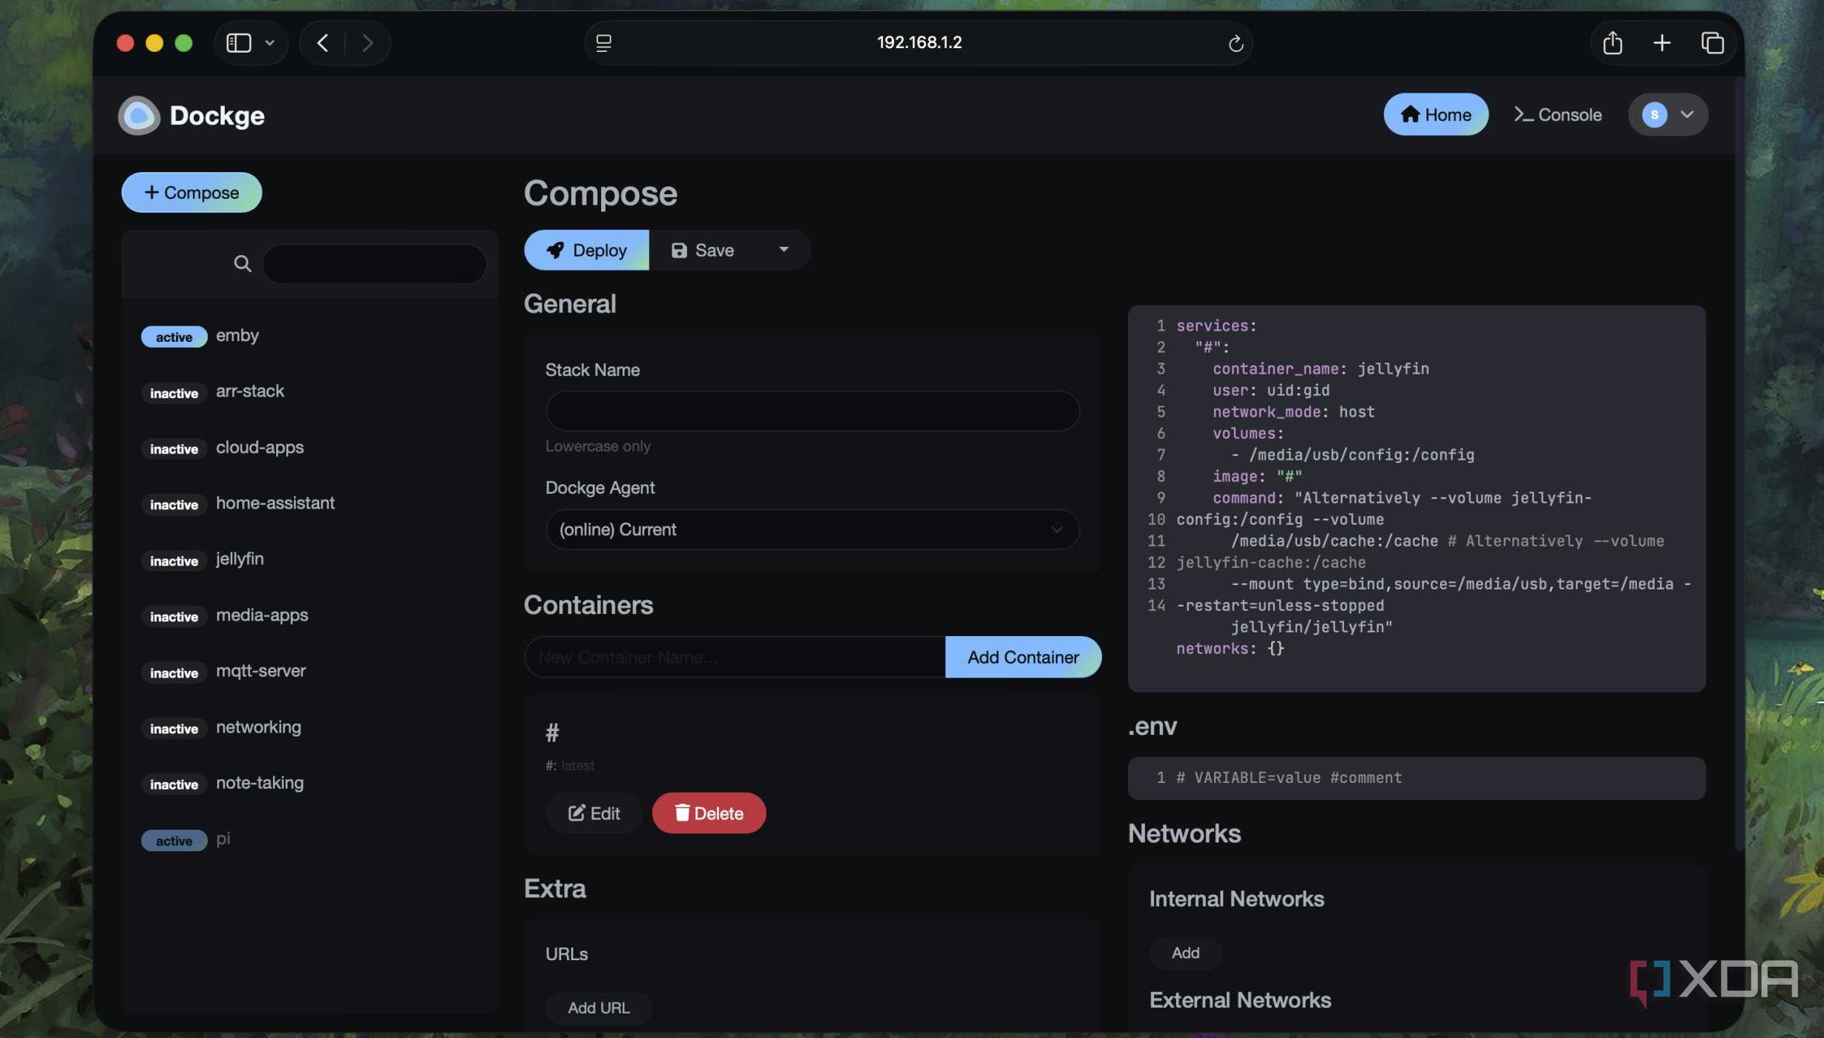The image size is (1824, 1038).
Task: Click the search magnifier icon in stack list
Action: [242, 263]
